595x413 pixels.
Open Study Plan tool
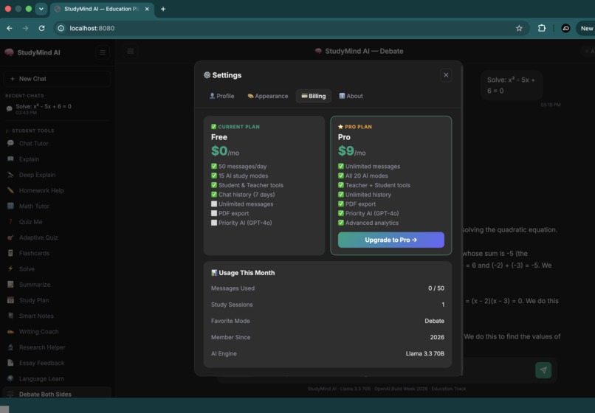click(x=57, y=300)
